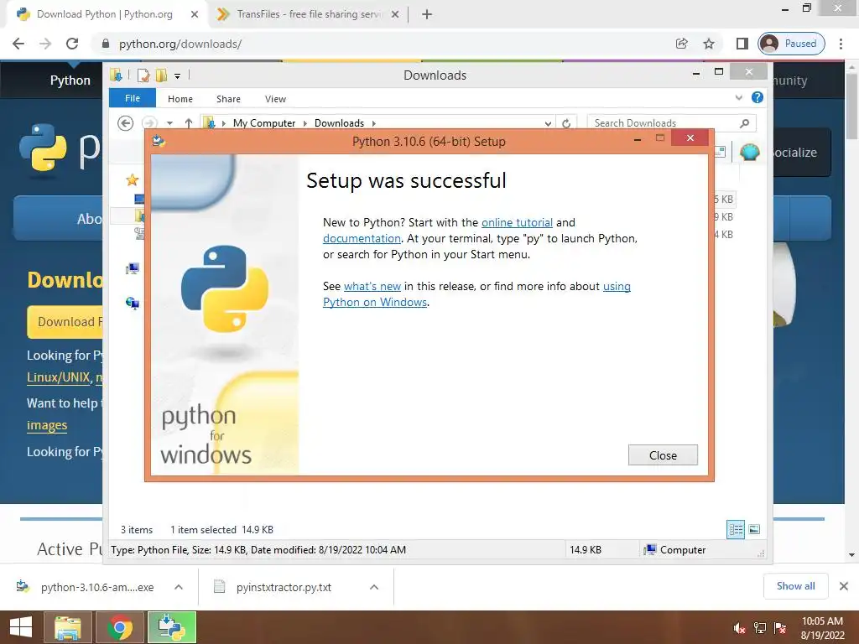The height and width of the screenshot is (644, 859).
Task: Open options for pyinstxtractor.py.txt download
Action: click(374, 587)
